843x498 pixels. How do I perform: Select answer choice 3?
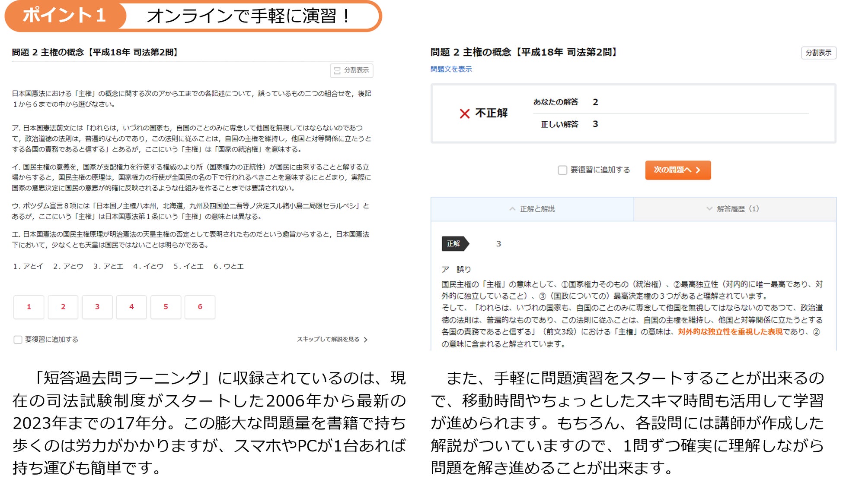point(97,307)
